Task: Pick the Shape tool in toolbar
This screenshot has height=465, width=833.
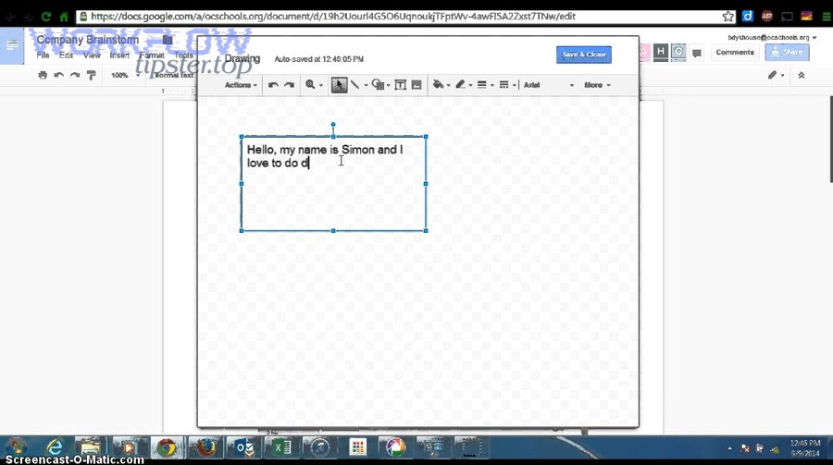Action: [x=379, y=85]
